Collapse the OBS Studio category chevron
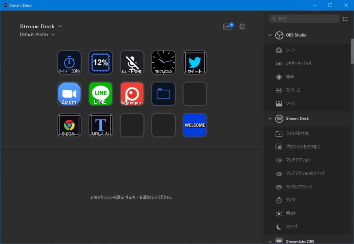 pos(270,35)
